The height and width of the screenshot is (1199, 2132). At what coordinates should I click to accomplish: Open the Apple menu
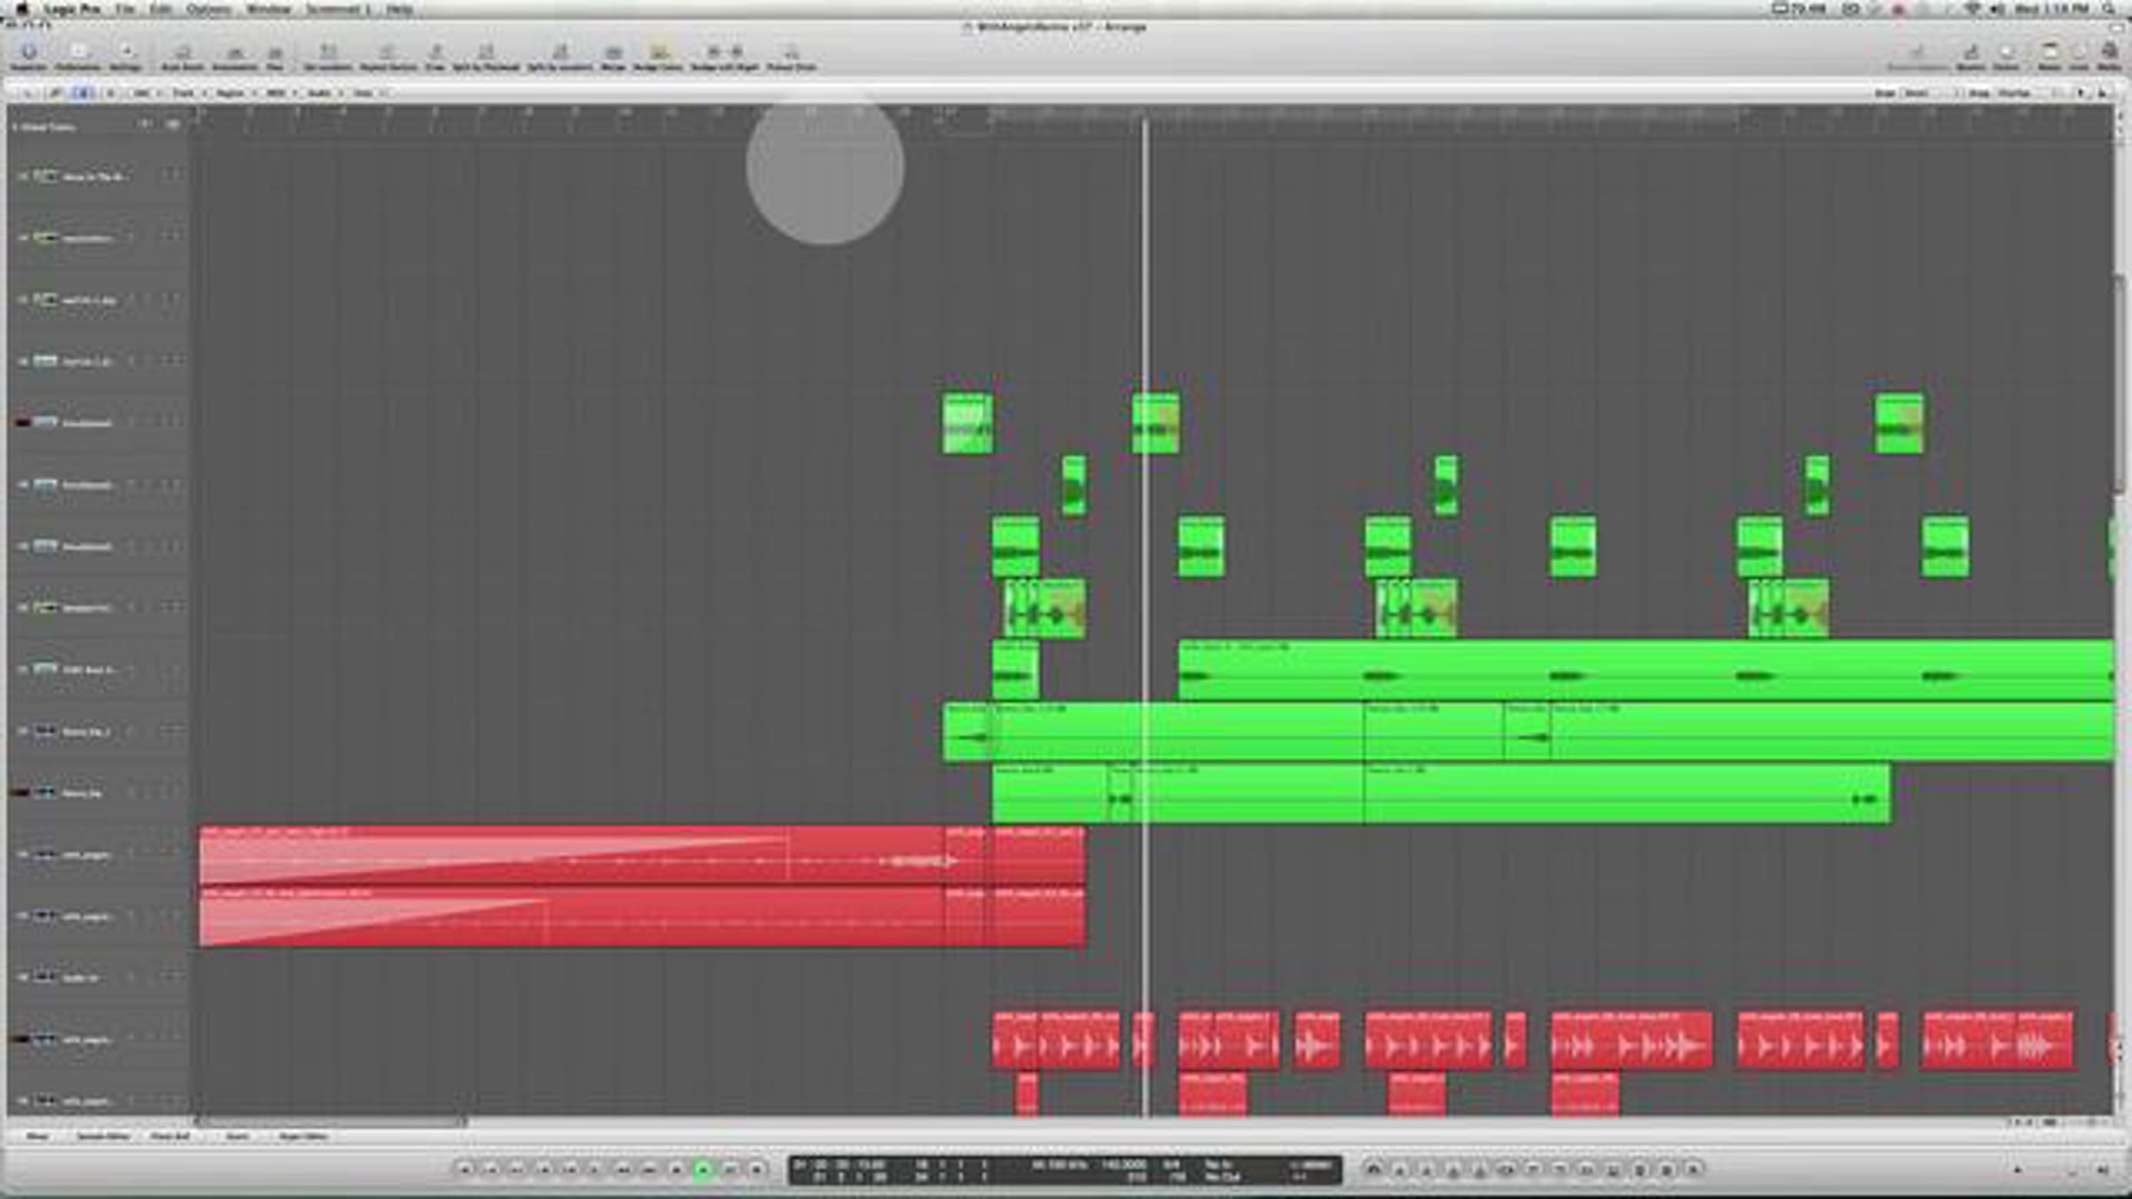click(21, 9)
